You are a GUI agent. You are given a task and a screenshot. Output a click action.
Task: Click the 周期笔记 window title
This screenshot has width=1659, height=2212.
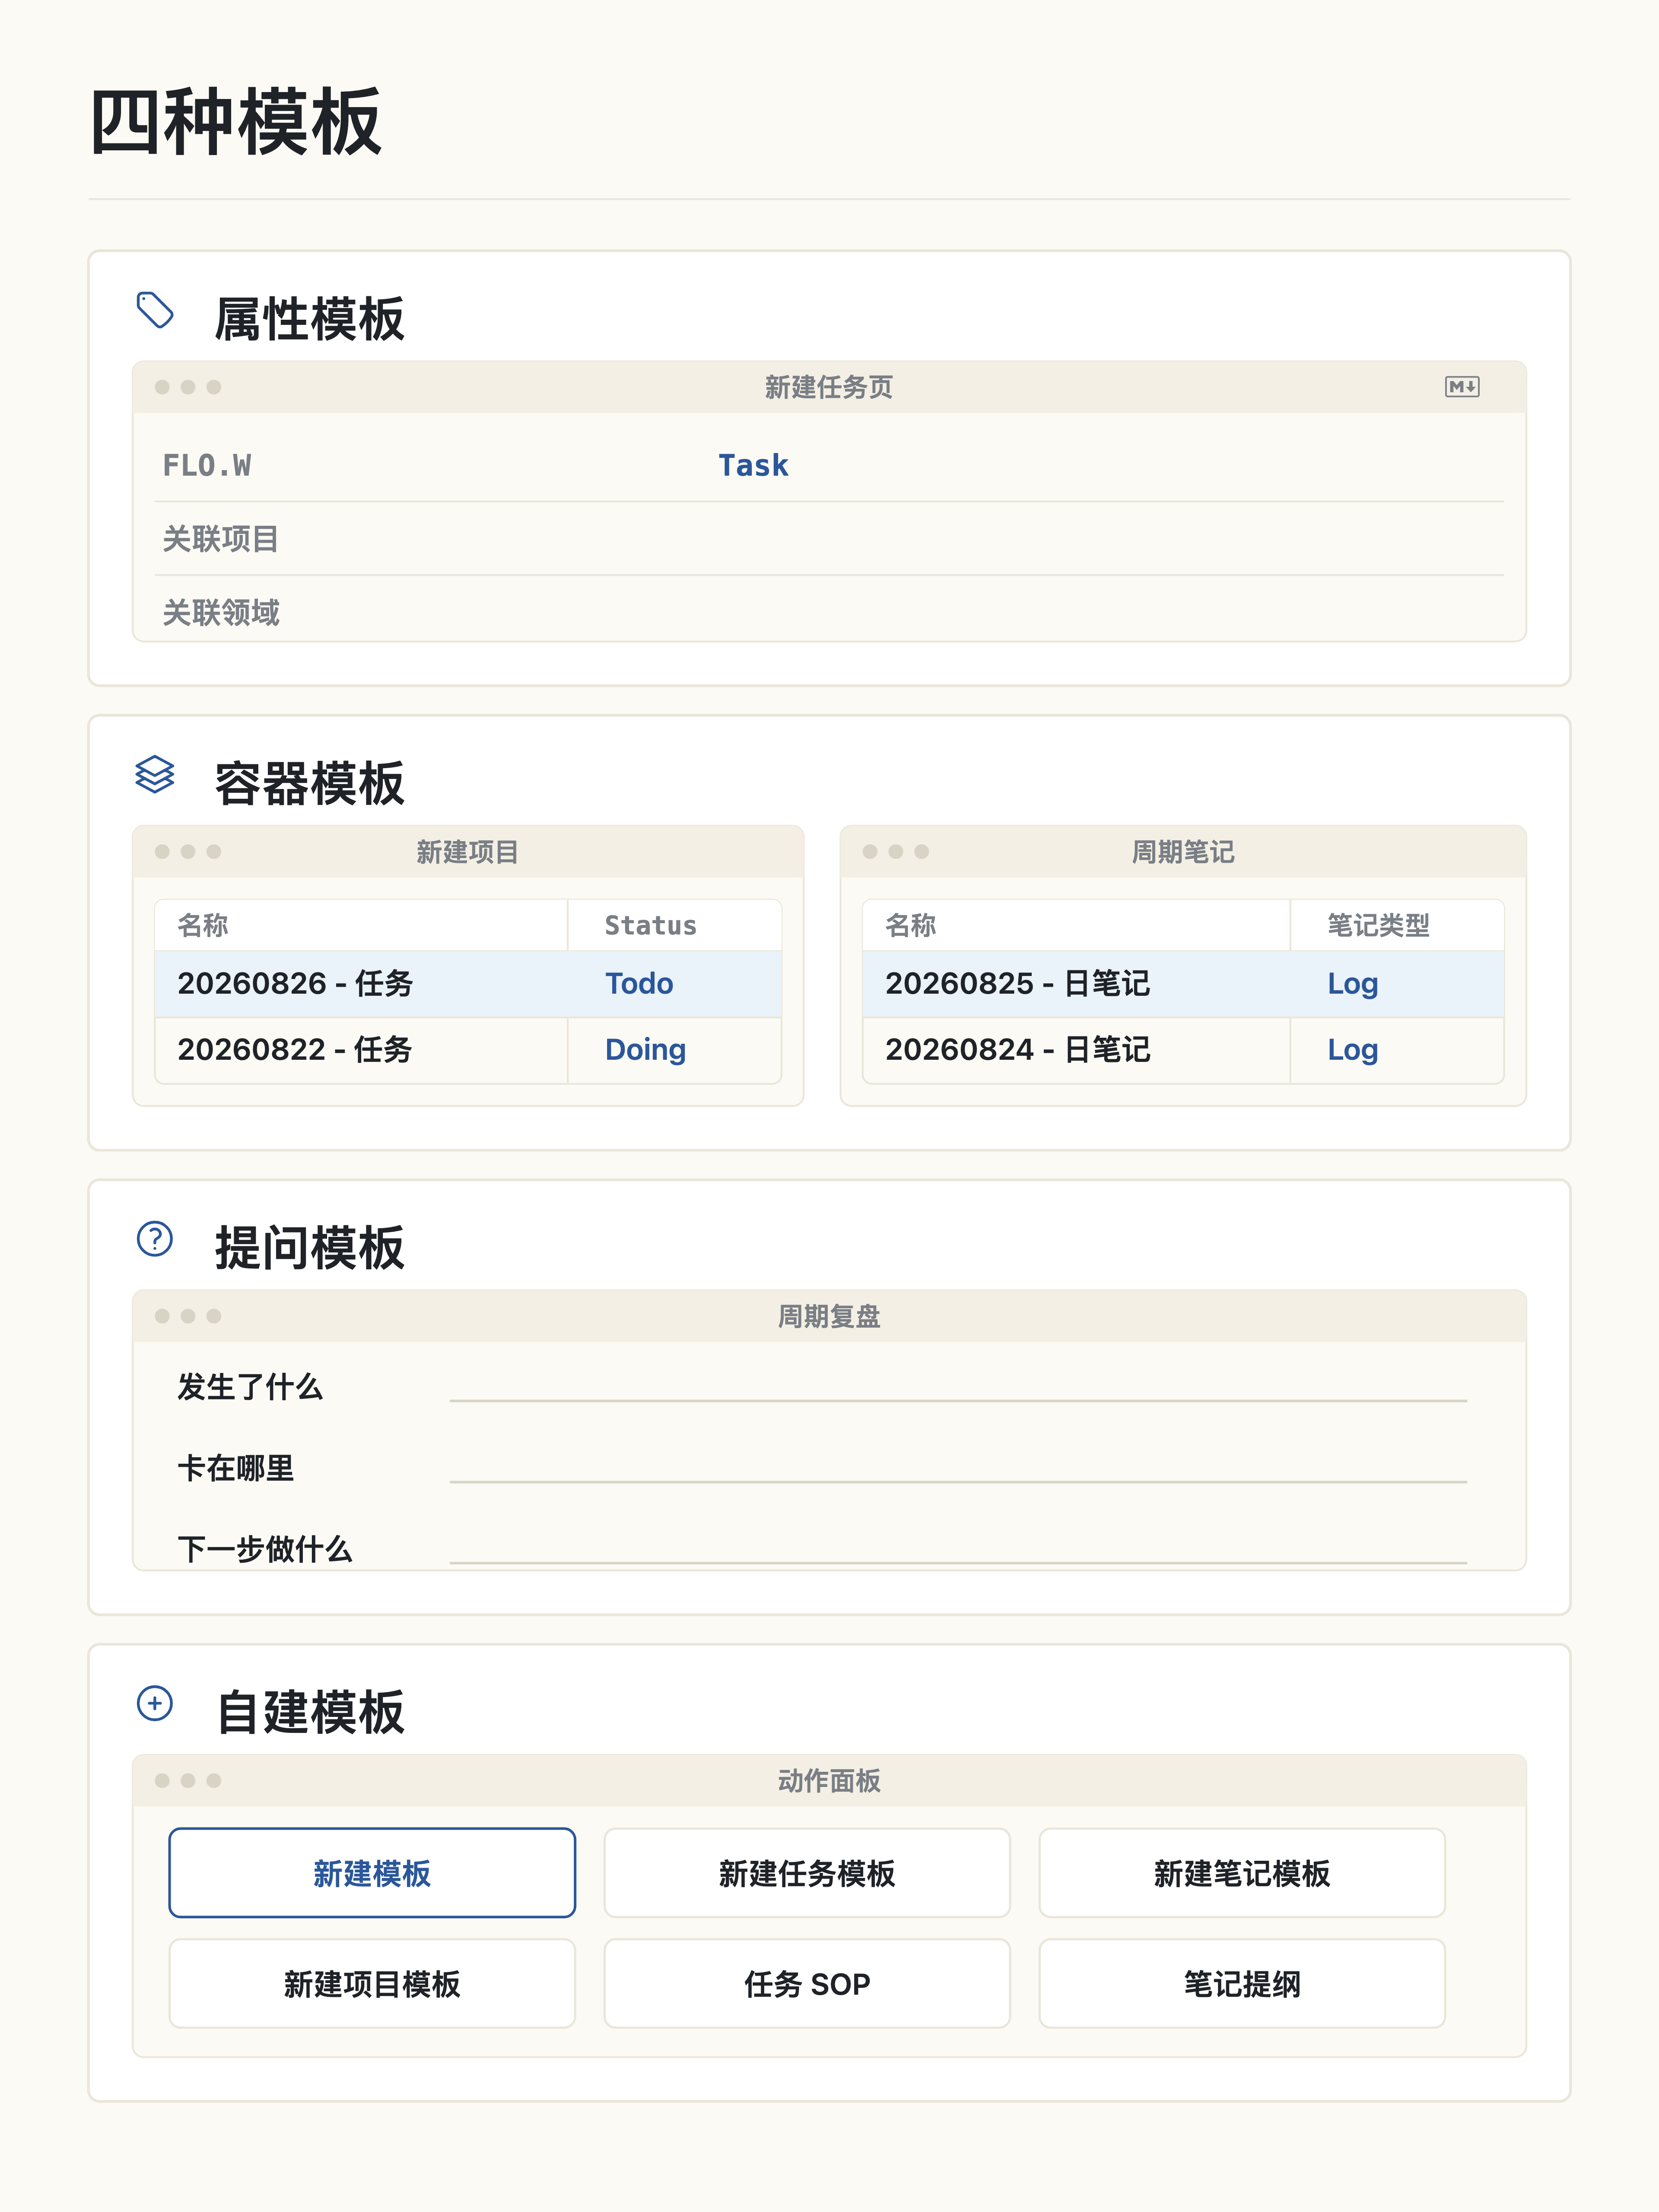(x=1183, y=852)
